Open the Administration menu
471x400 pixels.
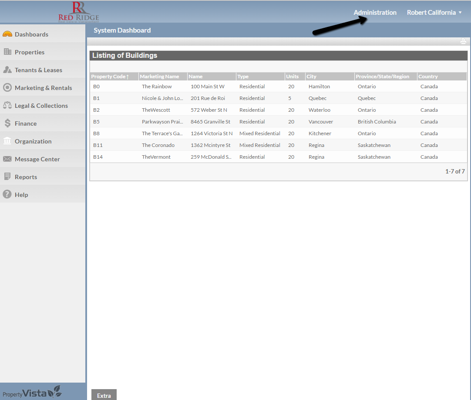pyautogui.click(x=375, y=13)
